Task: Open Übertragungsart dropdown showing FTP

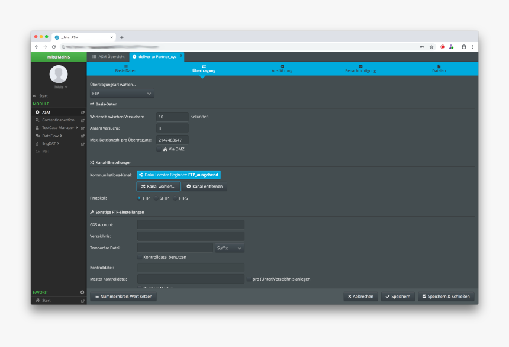Action: pos(122,93)
